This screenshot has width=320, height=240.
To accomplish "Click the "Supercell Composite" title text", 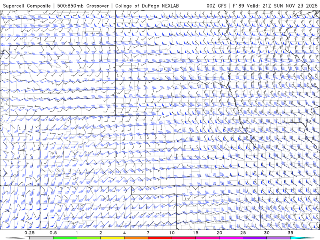I will (x=27, y=6).
